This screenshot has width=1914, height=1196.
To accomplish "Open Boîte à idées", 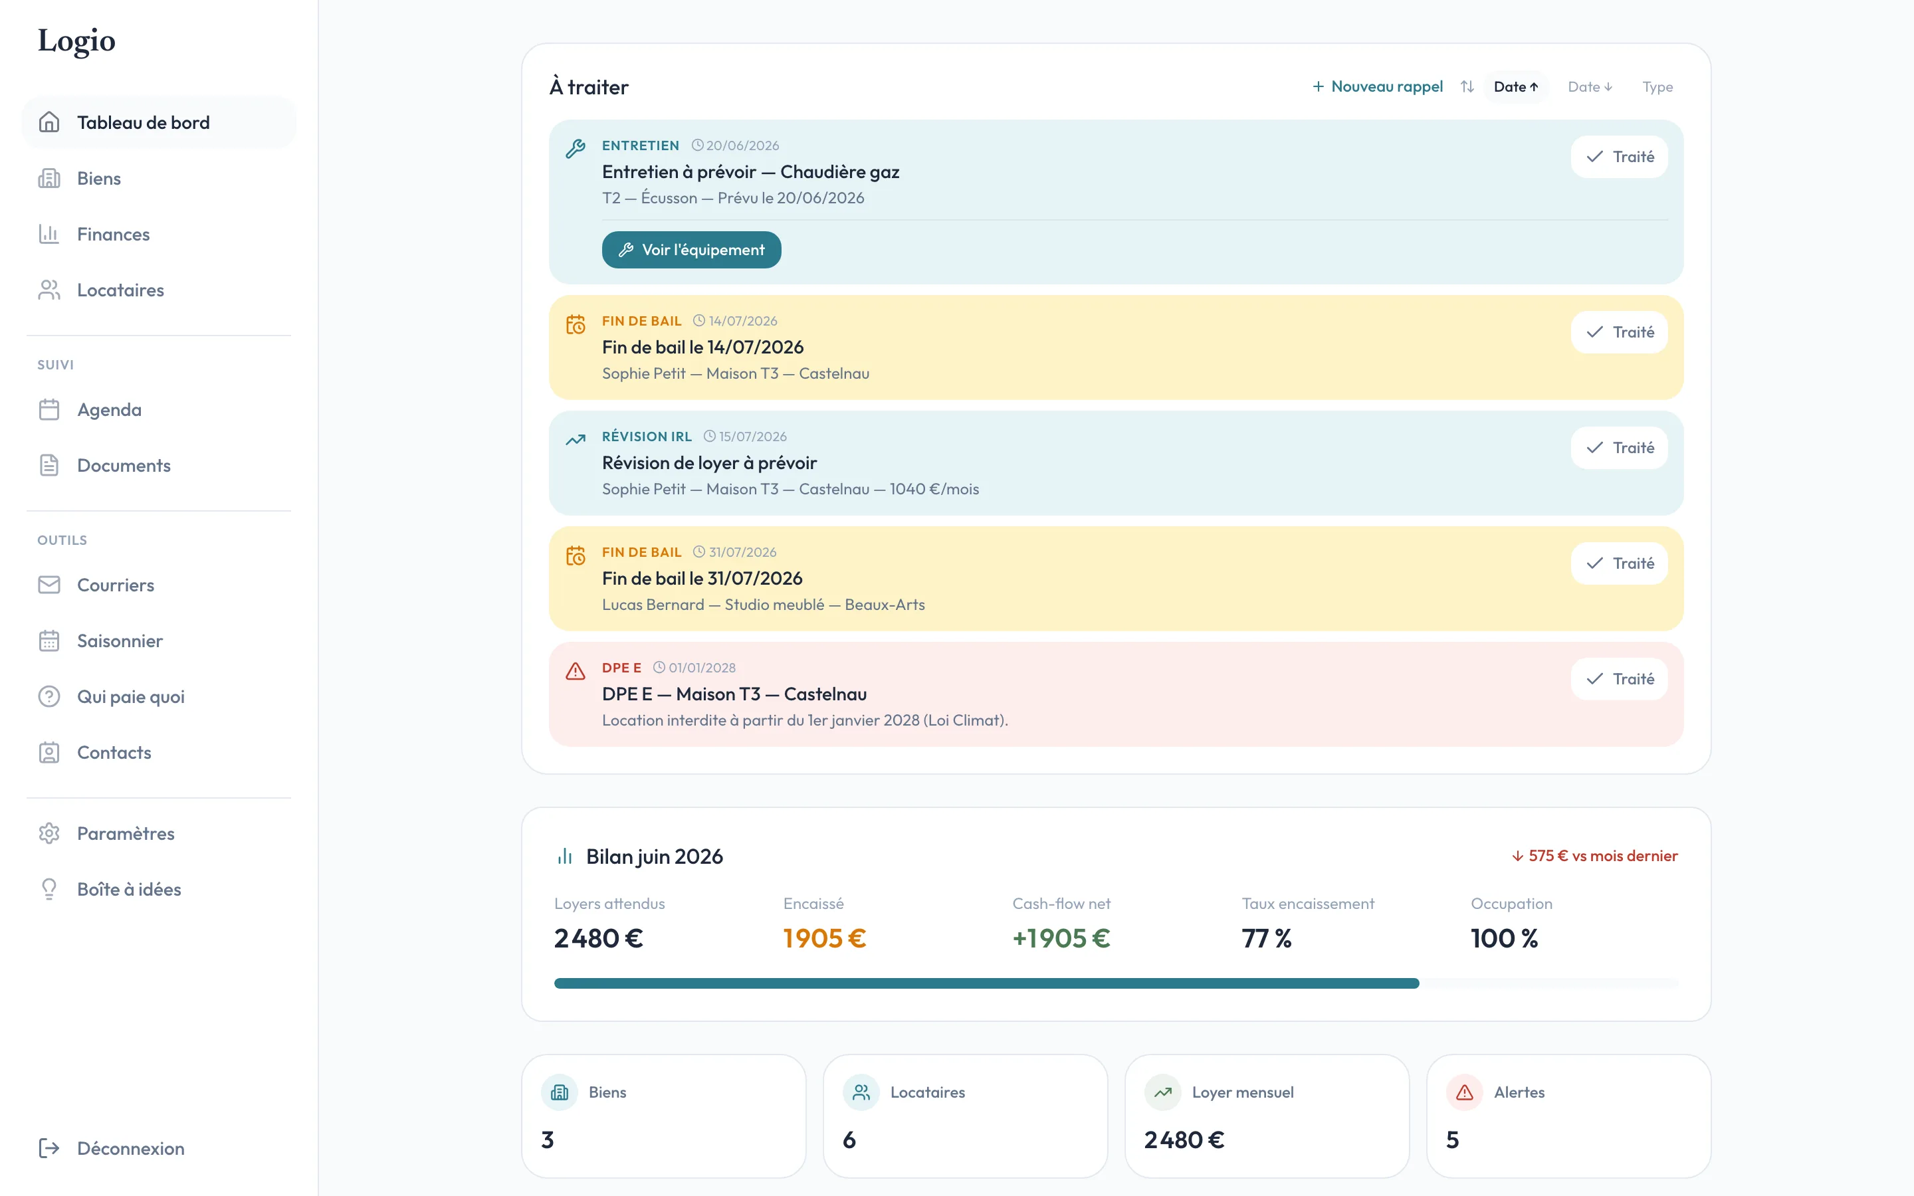I will 159,889.
